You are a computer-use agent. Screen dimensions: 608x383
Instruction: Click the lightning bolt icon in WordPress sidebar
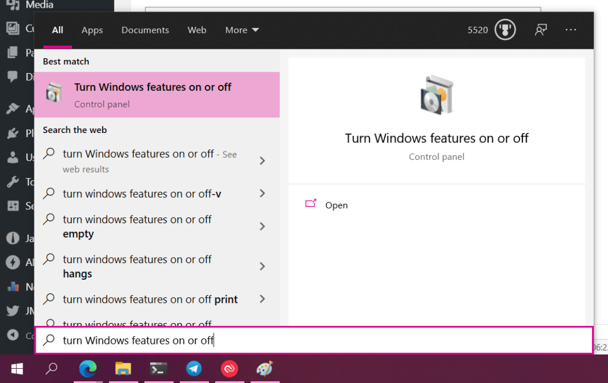tap(13, 262)
